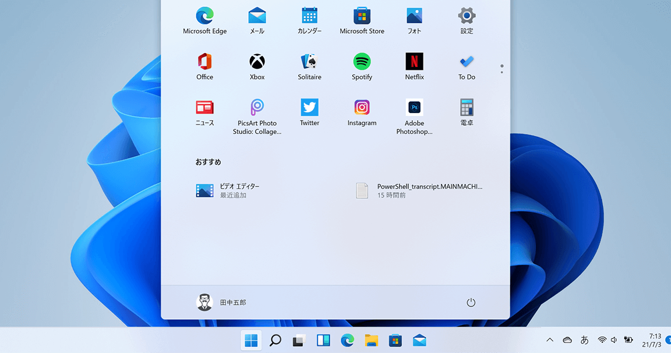671x353 pixels.
Task: Open Microsoft Store from pinned apps
Action: pos(362,20)
